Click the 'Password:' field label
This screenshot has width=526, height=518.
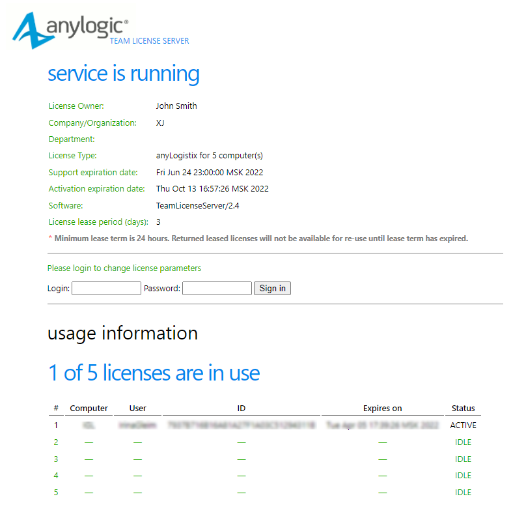[x=162, y=289]
